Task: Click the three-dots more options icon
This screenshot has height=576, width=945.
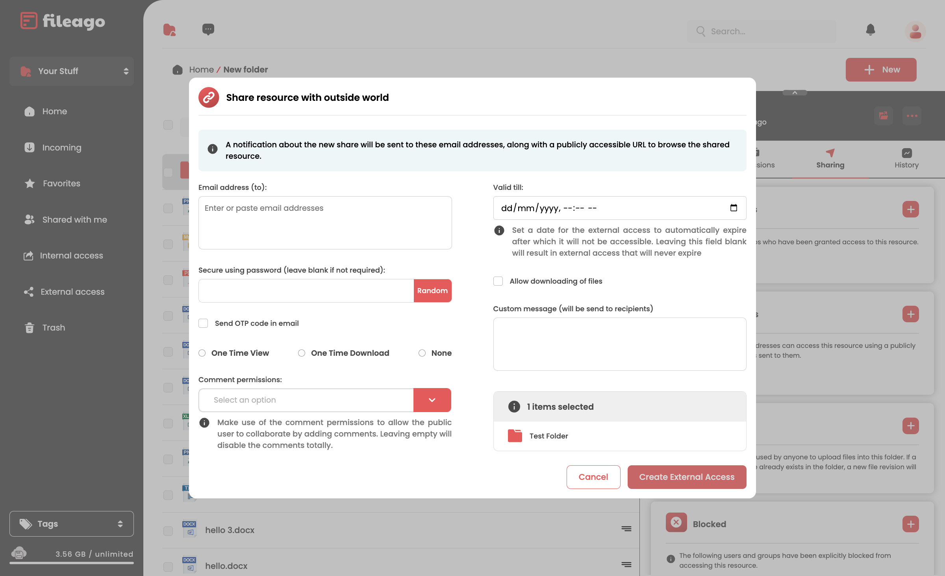Action: pyautogui.click(x=912, y=115)
